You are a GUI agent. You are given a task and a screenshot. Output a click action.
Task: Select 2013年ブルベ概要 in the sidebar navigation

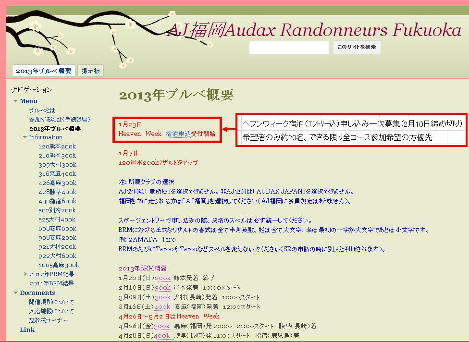pyautogui.click(x=55, y=129)
